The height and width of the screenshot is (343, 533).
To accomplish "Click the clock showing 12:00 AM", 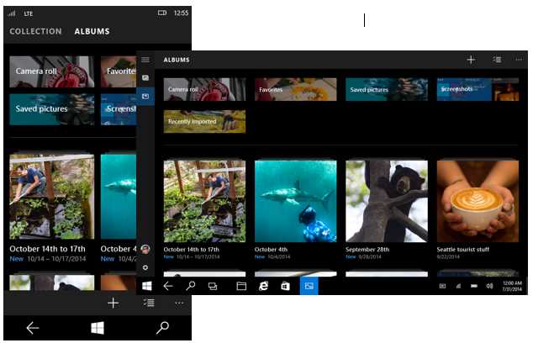I will point(512,286).
